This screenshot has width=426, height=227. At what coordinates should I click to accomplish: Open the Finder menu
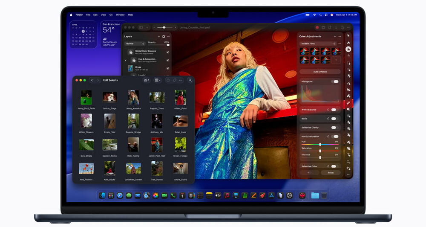[79, 15]
